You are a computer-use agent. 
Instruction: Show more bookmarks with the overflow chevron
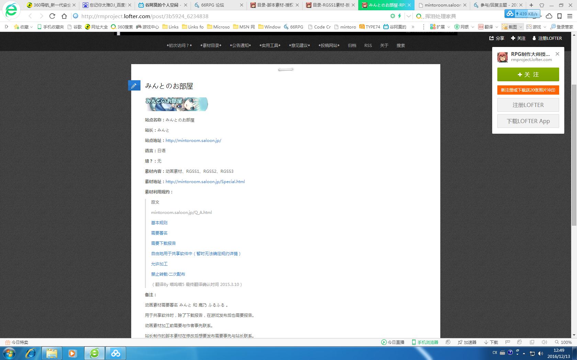pos(413,27)
